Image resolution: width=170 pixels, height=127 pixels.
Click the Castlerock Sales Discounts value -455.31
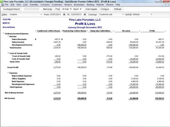point(57,39)
